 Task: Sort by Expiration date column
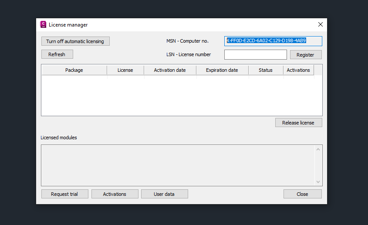point(222,70)
